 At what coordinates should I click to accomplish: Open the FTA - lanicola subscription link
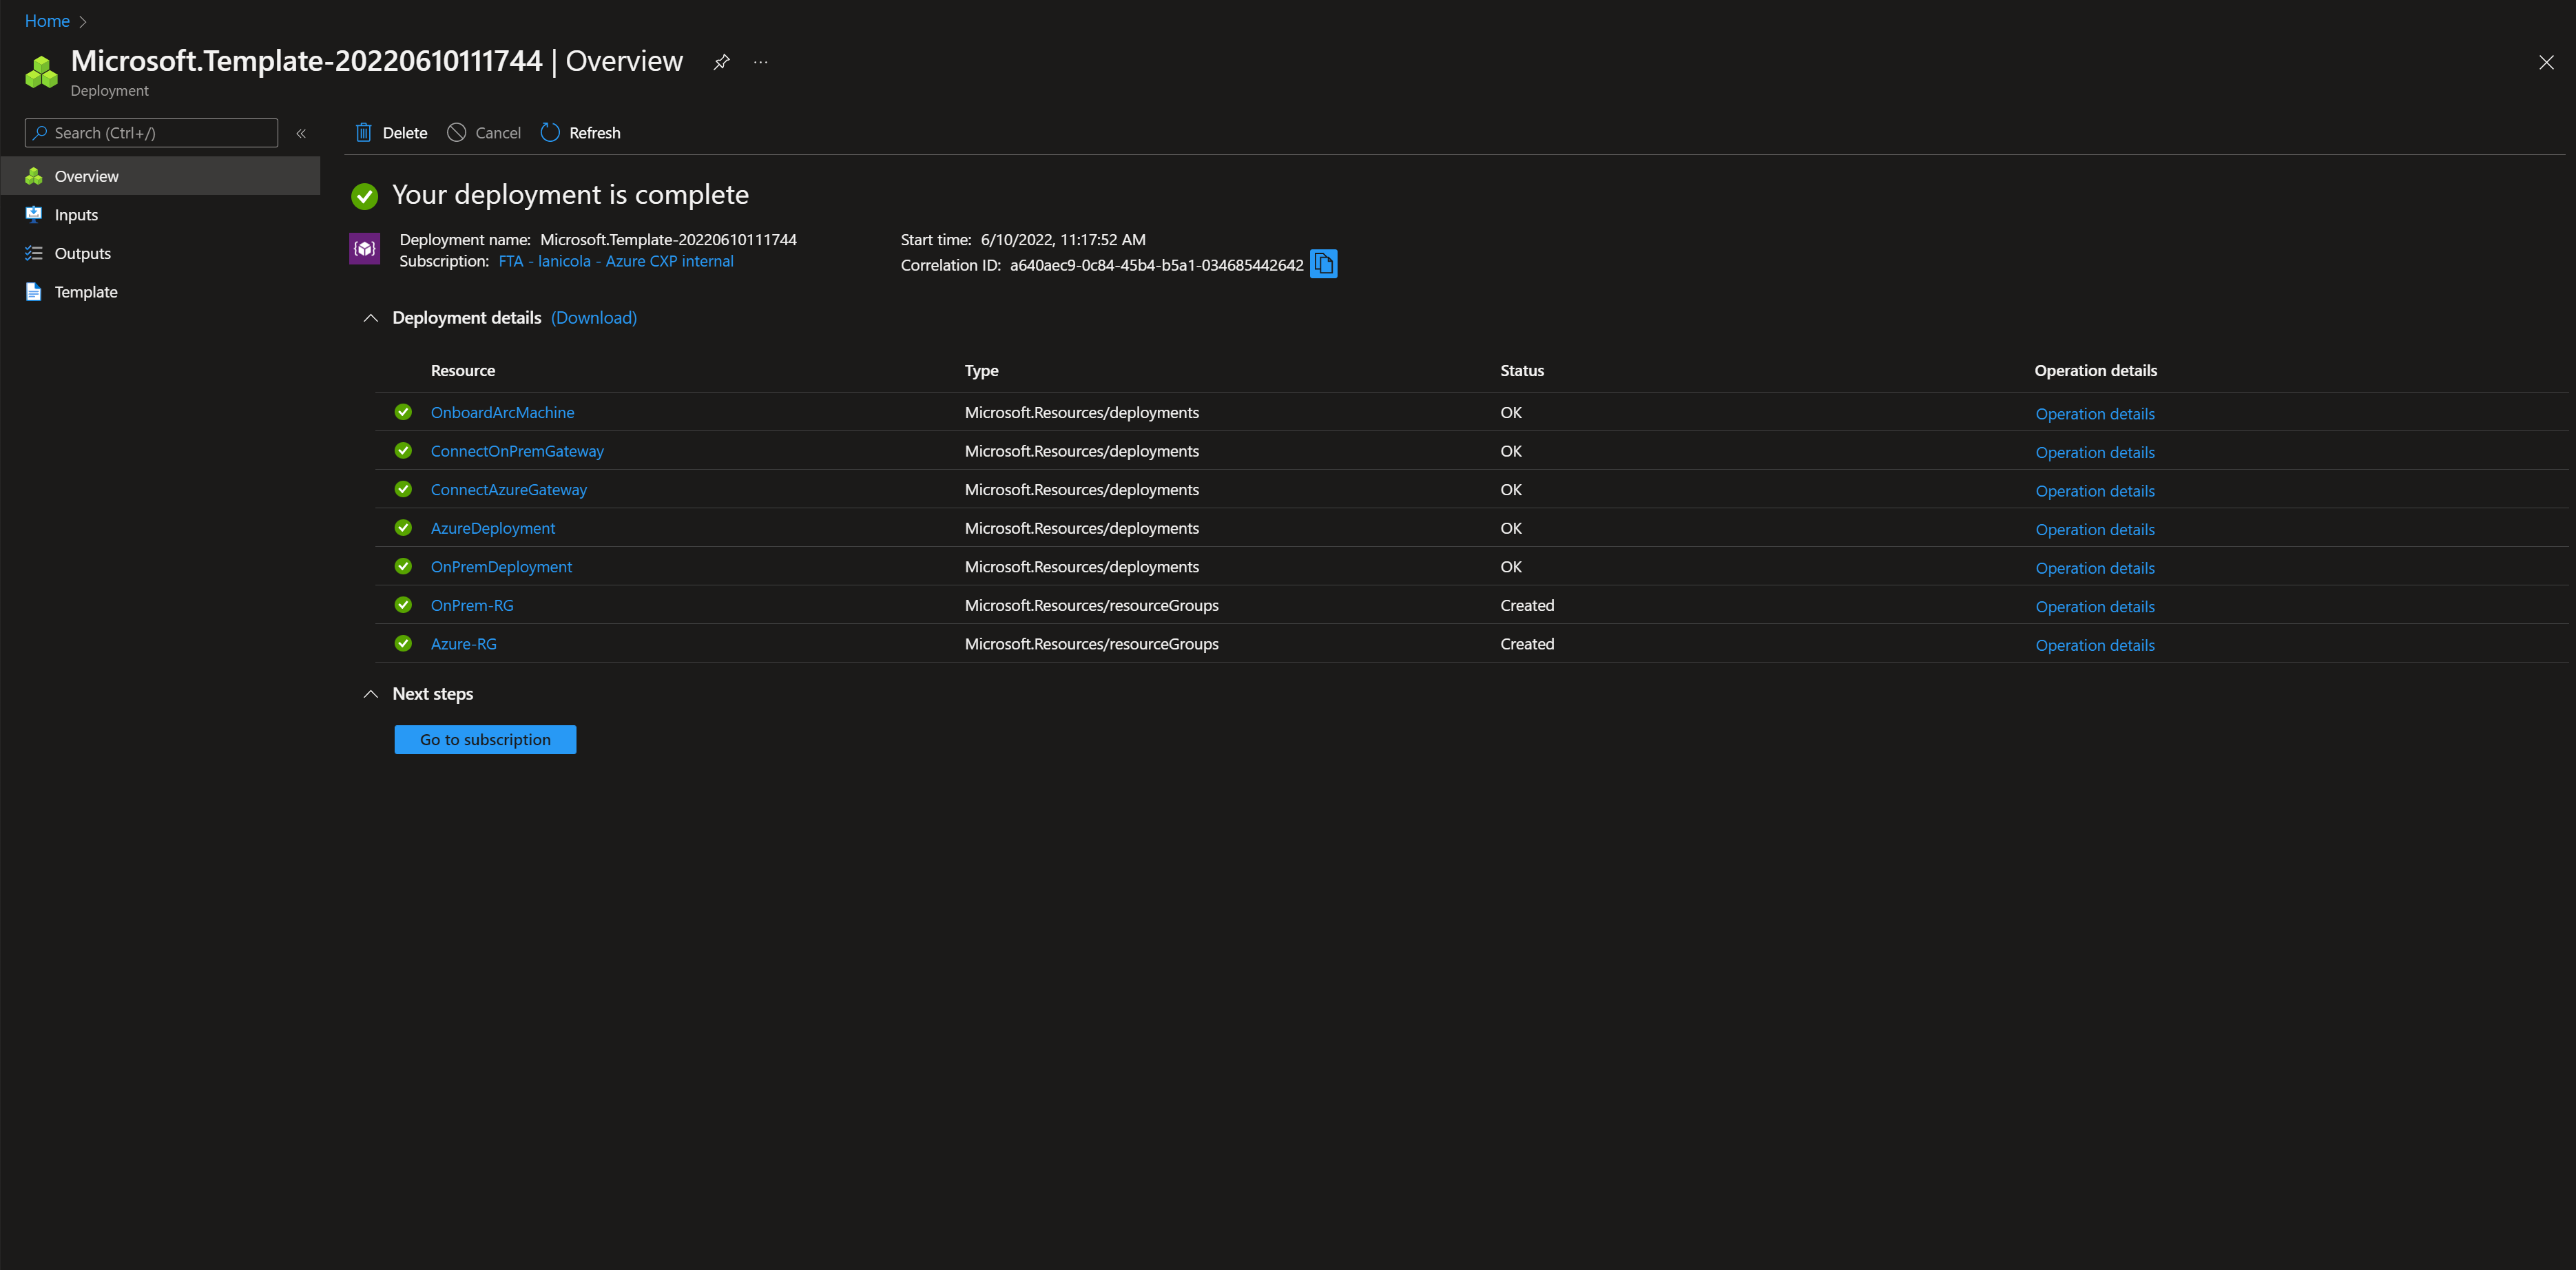click(616, 261)
